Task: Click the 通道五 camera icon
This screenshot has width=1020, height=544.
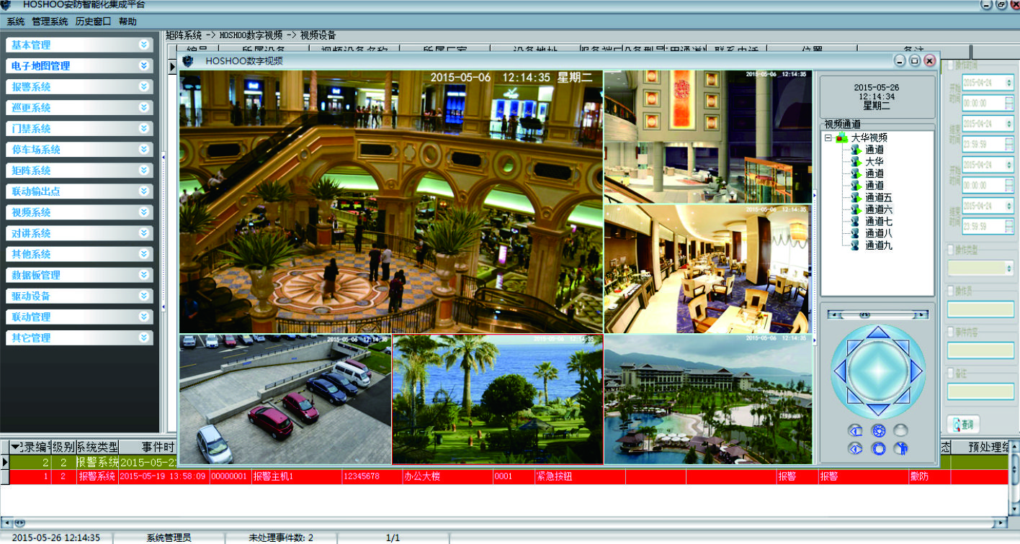Action: click(856, 197)
